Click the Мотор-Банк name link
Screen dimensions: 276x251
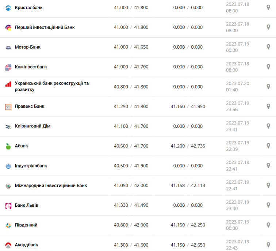(x=28, y=47)
